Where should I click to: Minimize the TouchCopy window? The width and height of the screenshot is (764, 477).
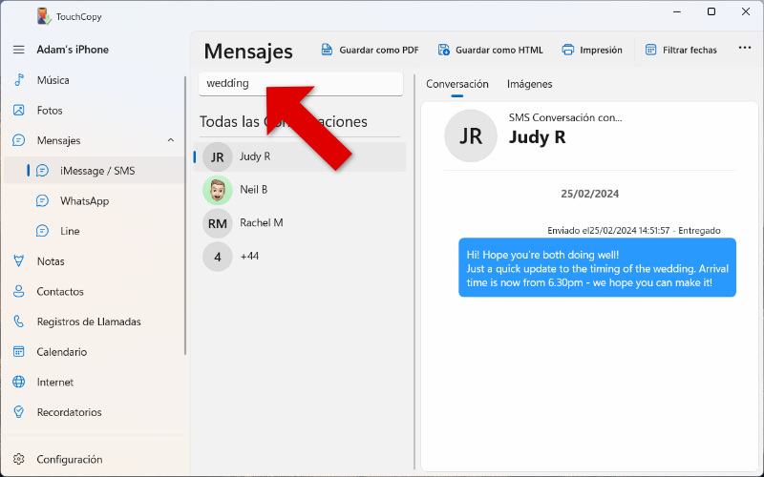pyautogui.click(x=677, y=11)
